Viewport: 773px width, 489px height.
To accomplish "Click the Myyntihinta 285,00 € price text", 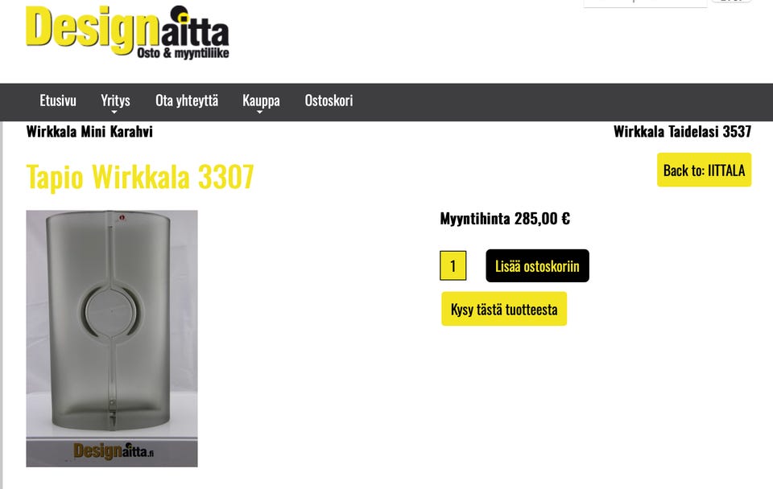I will click(505, 218).
